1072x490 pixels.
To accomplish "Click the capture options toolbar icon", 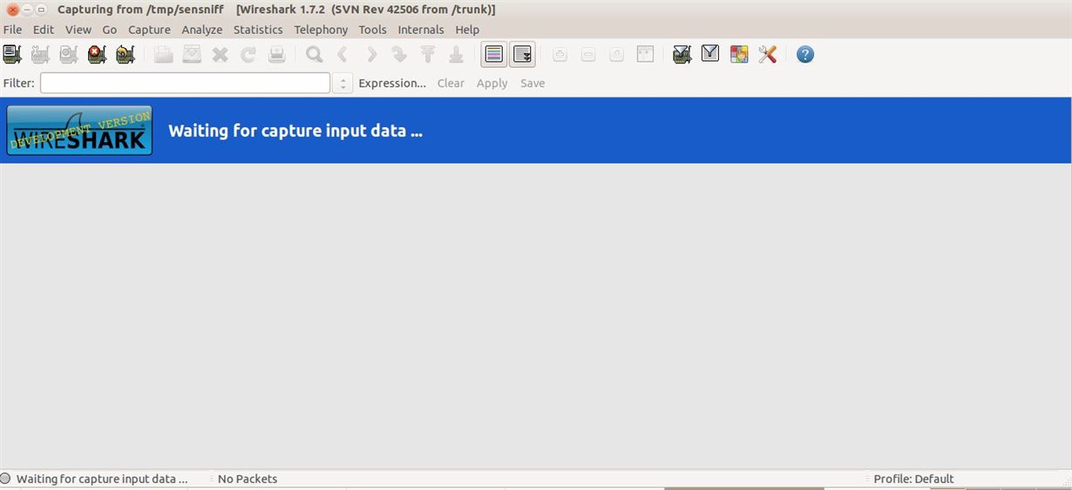I will [40, 55].
